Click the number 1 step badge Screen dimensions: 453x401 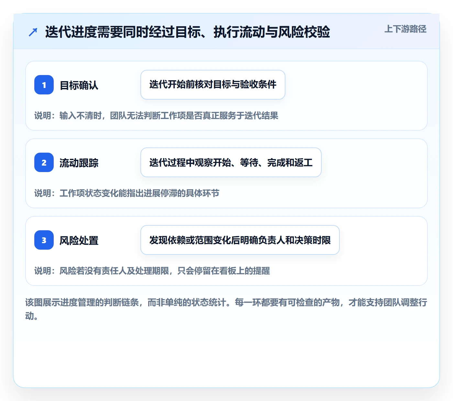tap(44, 85)
